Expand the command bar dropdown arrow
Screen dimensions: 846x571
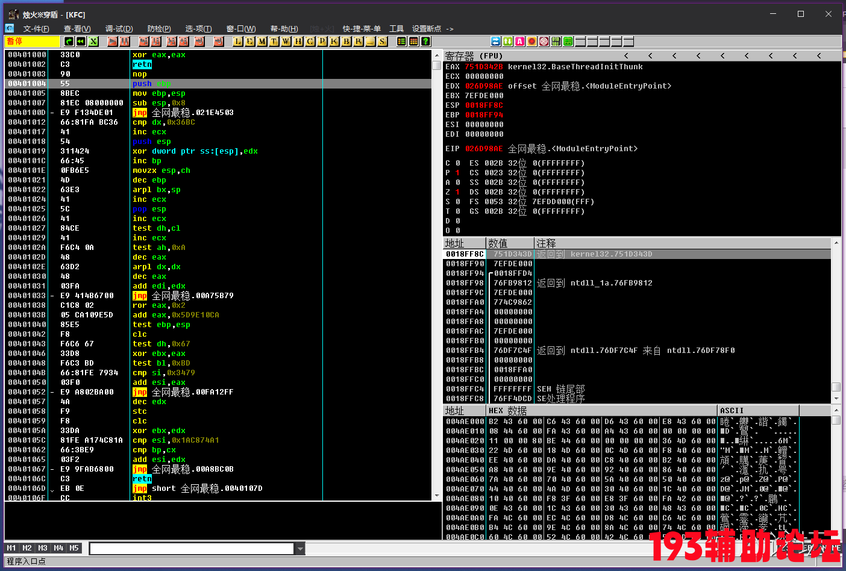point(300,548)
